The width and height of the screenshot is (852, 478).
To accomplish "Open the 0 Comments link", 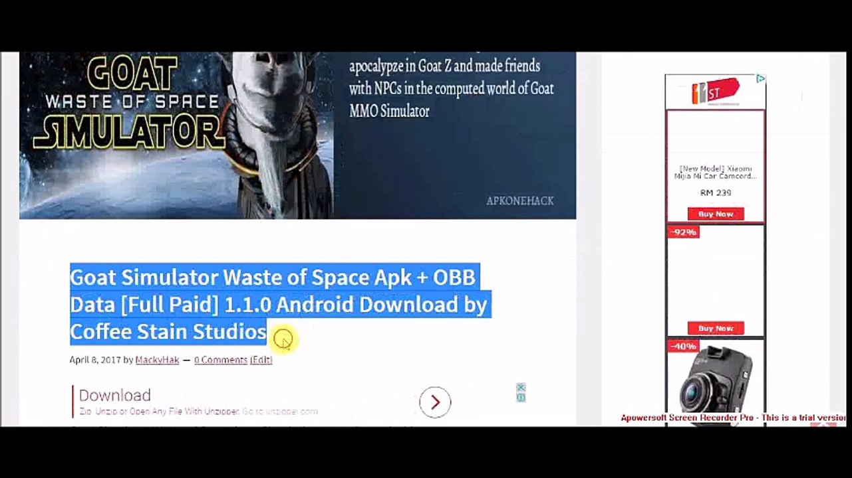I will (x=221, y=360).
